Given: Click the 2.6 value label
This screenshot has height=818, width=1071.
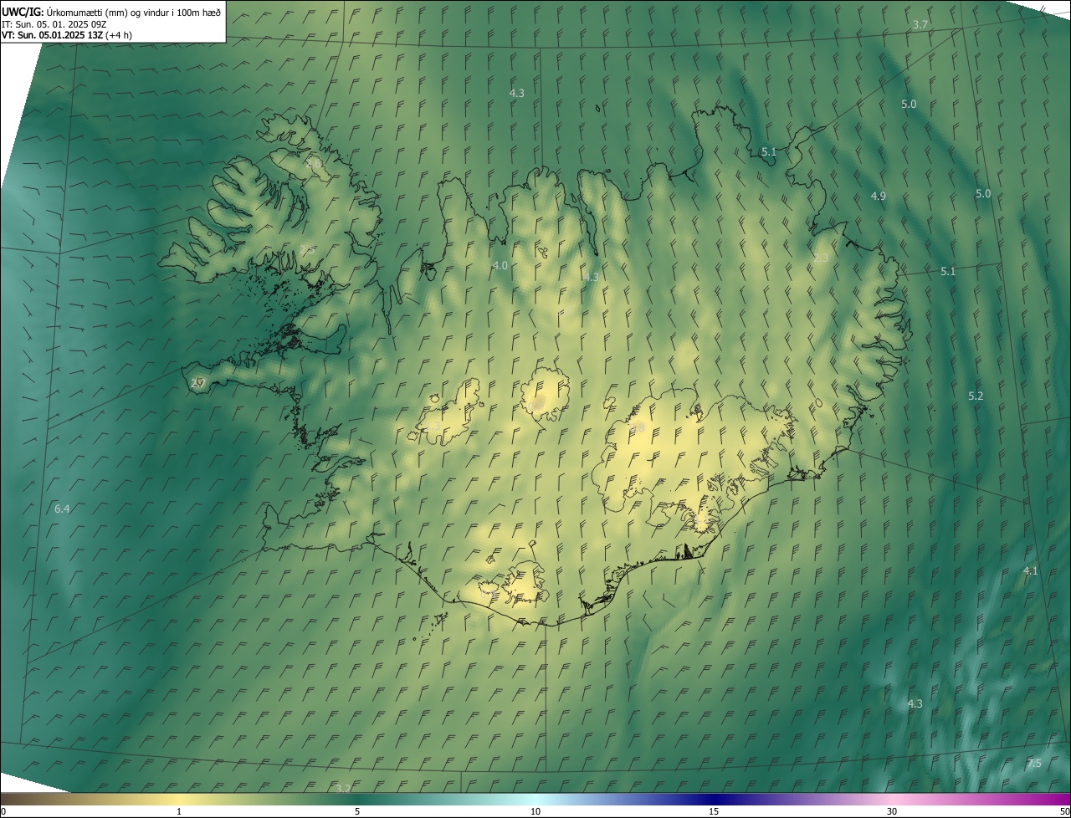Looking at the screenshot, I should [x=315, y=163].
